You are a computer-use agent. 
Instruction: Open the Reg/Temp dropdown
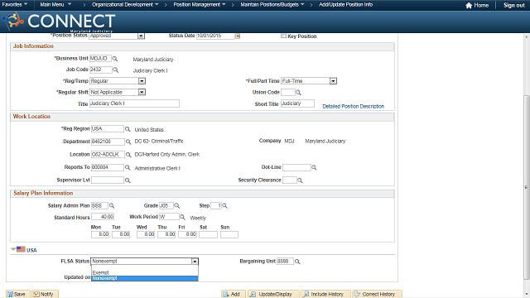click(x=142, y=81)
